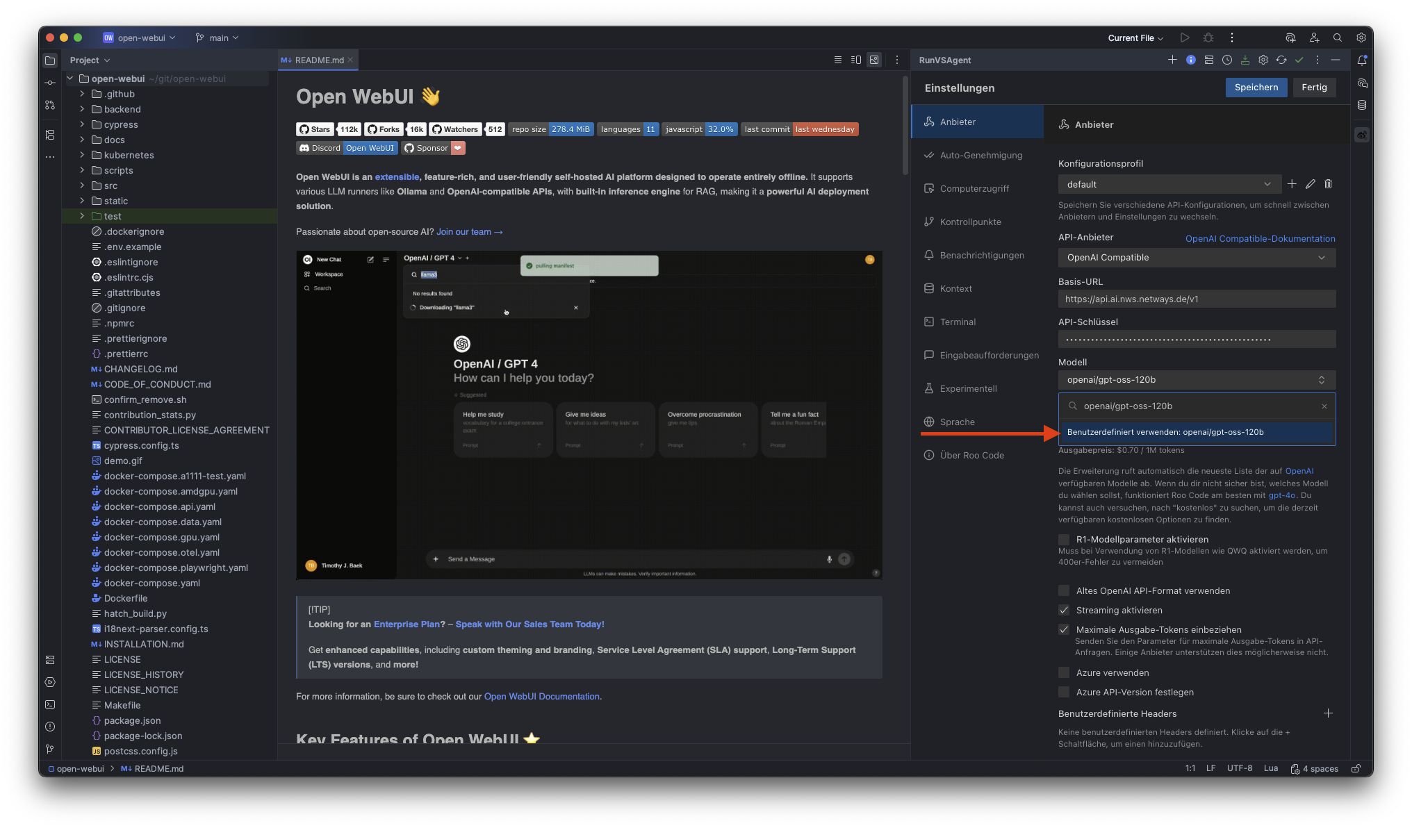Select the Kontrollpunkte settings tab
Screen dimensions: 1412x828
tap(978, 222)
